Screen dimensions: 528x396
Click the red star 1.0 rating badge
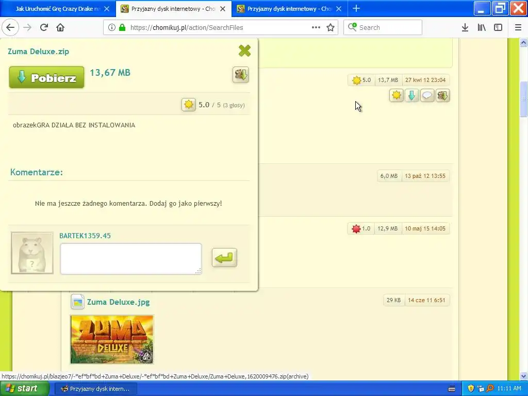(361, 228)
